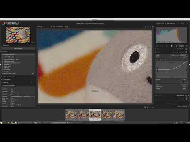
Task: Select the first filmstrip thumbnail
Action: tap(71, 115)
